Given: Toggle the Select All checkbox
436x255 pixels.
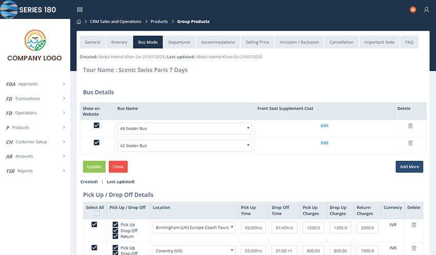Looking at the screenshot, I should click(97, 214).
